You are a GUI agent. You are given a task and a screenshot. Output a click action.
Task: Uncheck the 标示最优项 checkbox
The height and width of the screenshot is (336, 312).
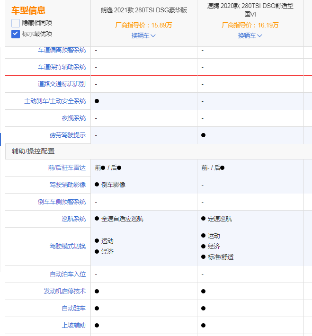[16, 34]
